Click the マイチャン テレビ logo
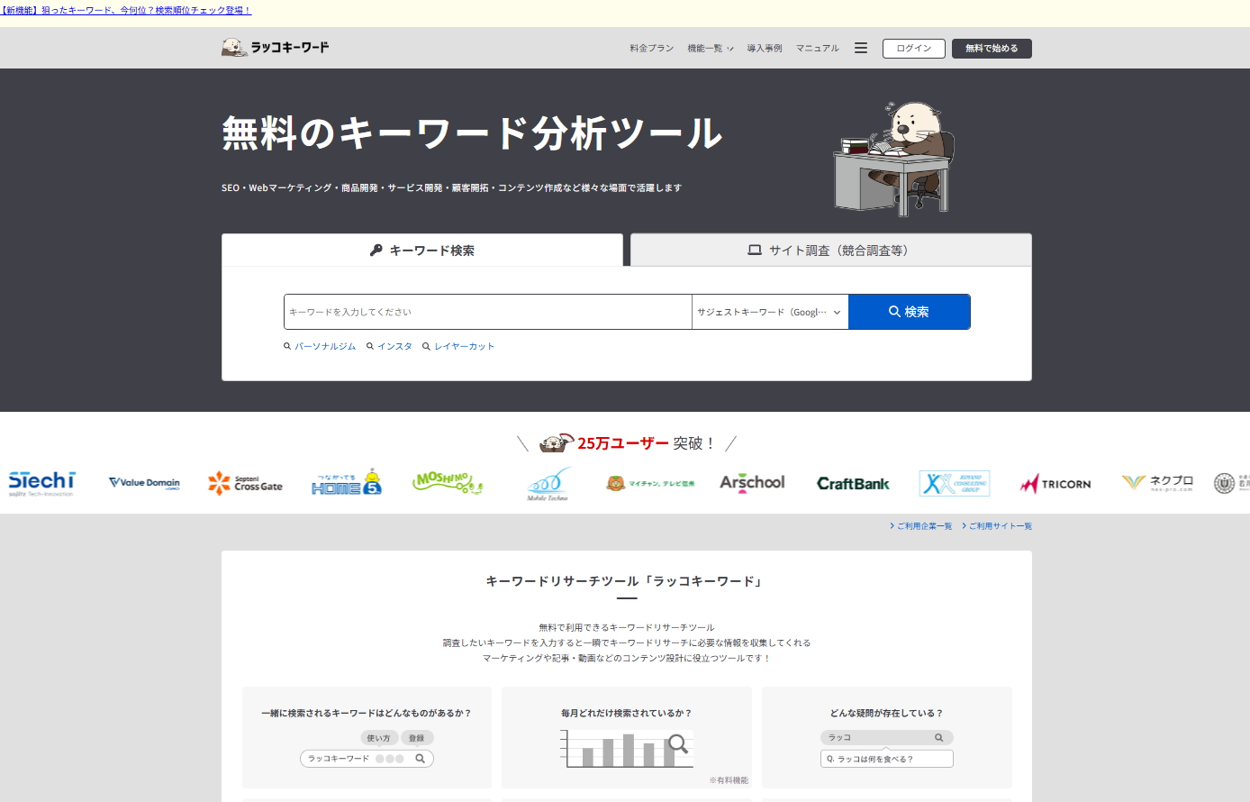Viewport: 1250px width, 802px height. [x=650, y=484]
